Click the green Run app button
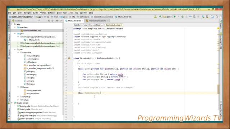This screenshot has width=230, height=129. coord(175,17)
